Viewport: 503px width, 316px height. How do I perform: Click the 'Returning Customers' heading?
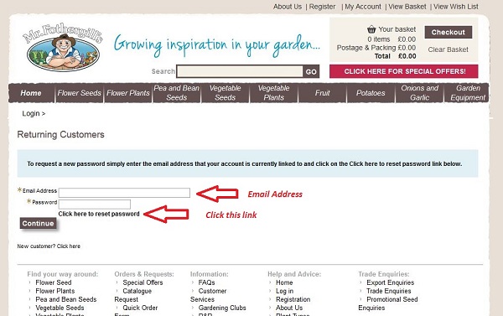point(60,134)
